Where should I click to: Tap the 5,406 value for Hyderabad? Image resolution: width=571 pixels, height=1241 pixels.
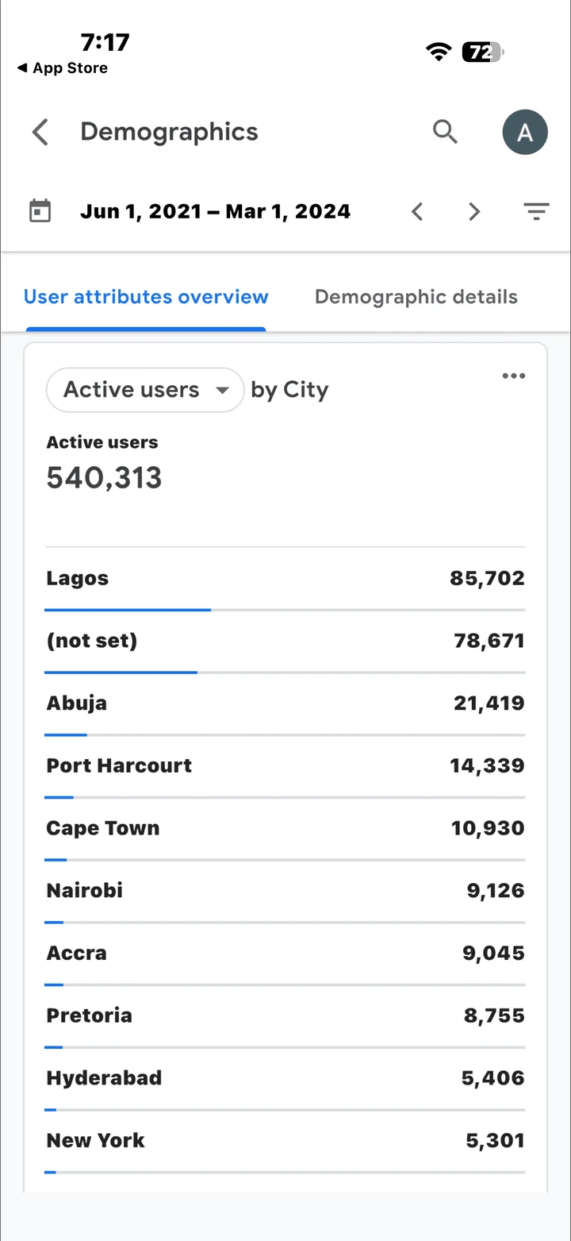pos(493,1078)
